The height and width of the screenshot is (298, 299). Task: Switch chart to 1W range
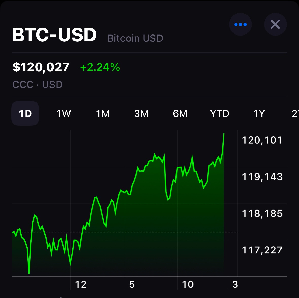coord(63,113)
